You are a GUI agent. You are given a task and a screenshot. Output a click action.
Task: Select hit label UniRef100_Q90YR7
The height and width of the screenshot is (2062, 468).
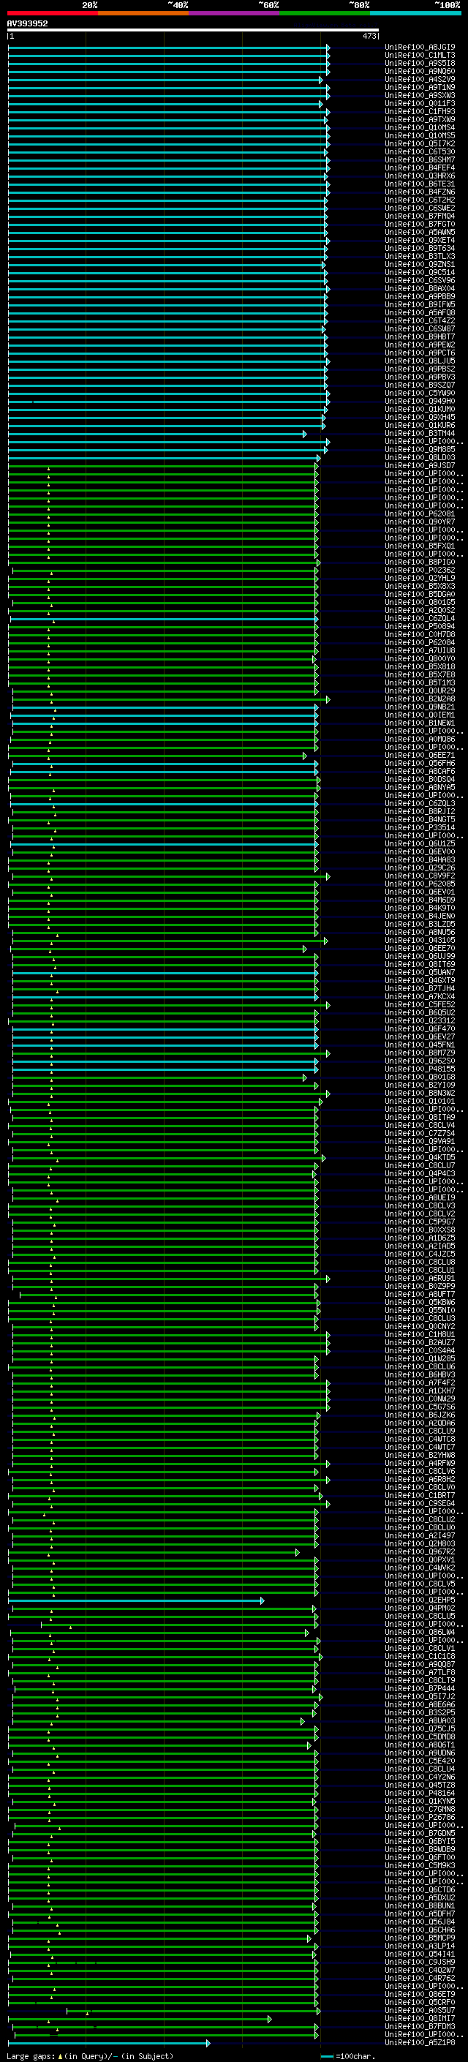[420, 522]
